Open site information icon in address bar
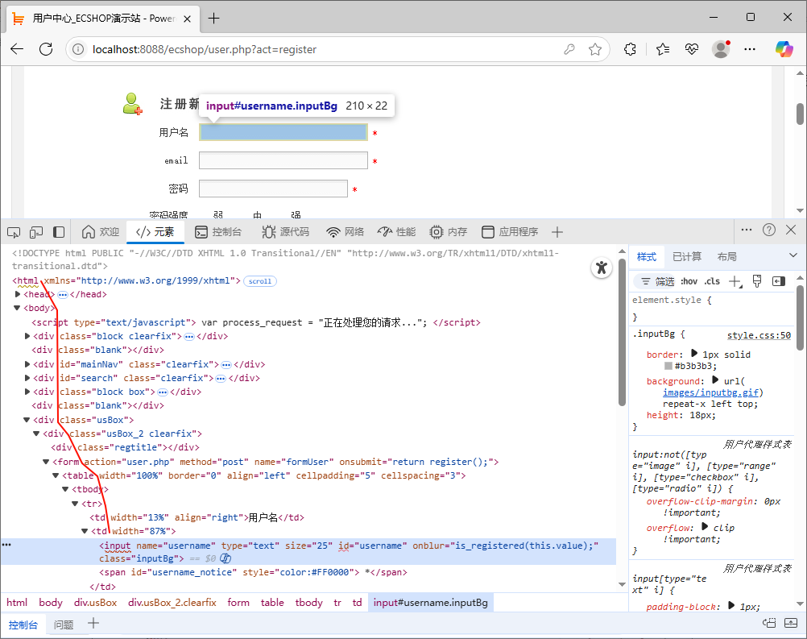This screenshot has height=639, width=807. point(77,49)
